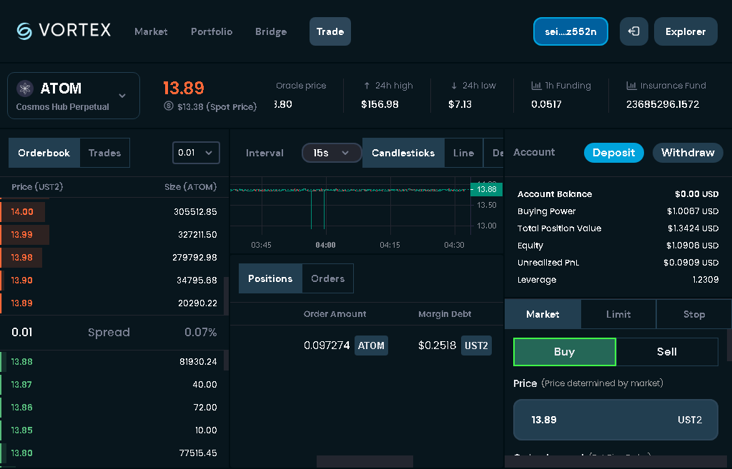732x469 pixels.
Task: Select the Sell side toggle
Action: point(667,352)
